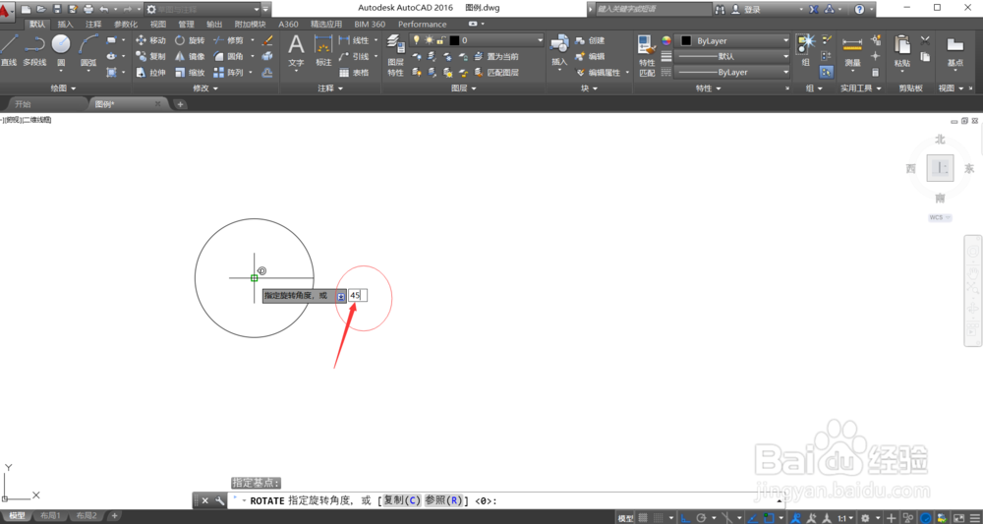Screen dimensions: 983x524
Task: Click the Measure (测量) tool
Action: (x=852, y=50)
